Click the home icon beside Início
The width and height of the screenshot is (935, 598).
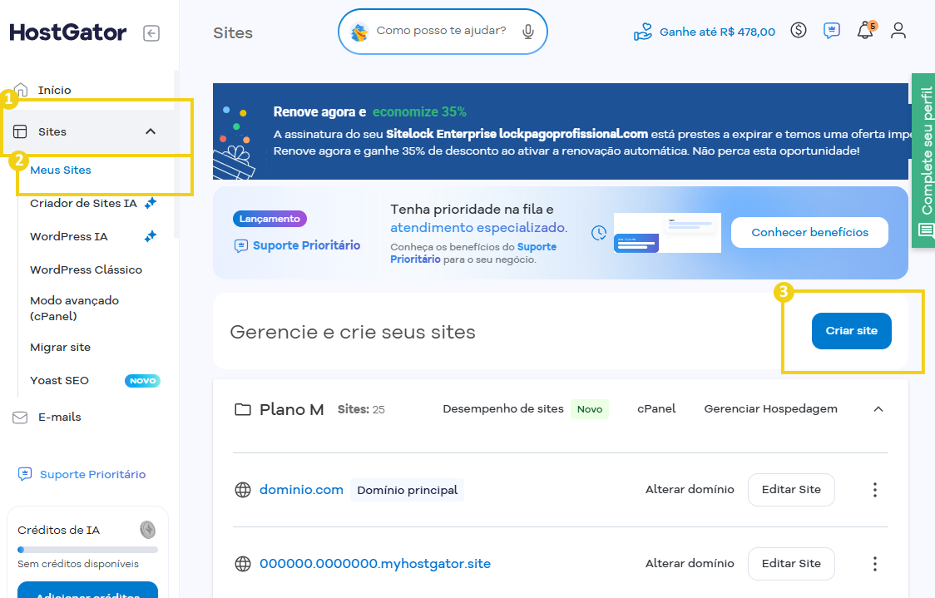pos(21,90)
